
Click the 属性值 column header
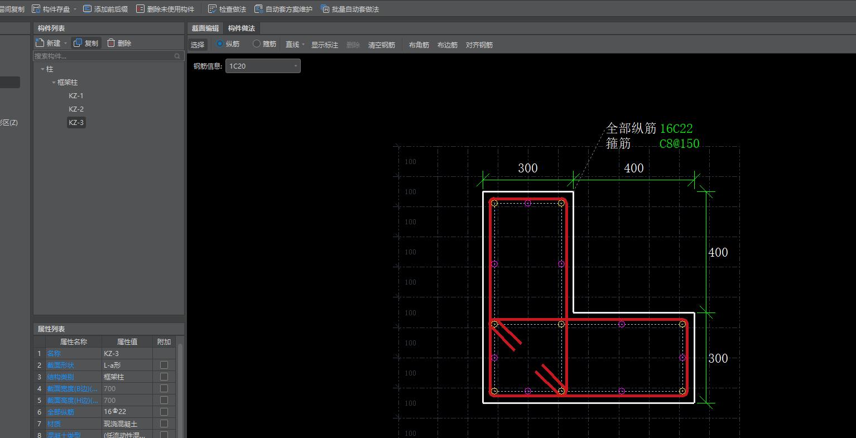coord(127,341)
